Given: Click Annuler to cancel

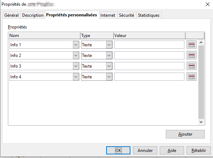Looking at the screenshot, I should pyautogui.click(x=145, y=150).
